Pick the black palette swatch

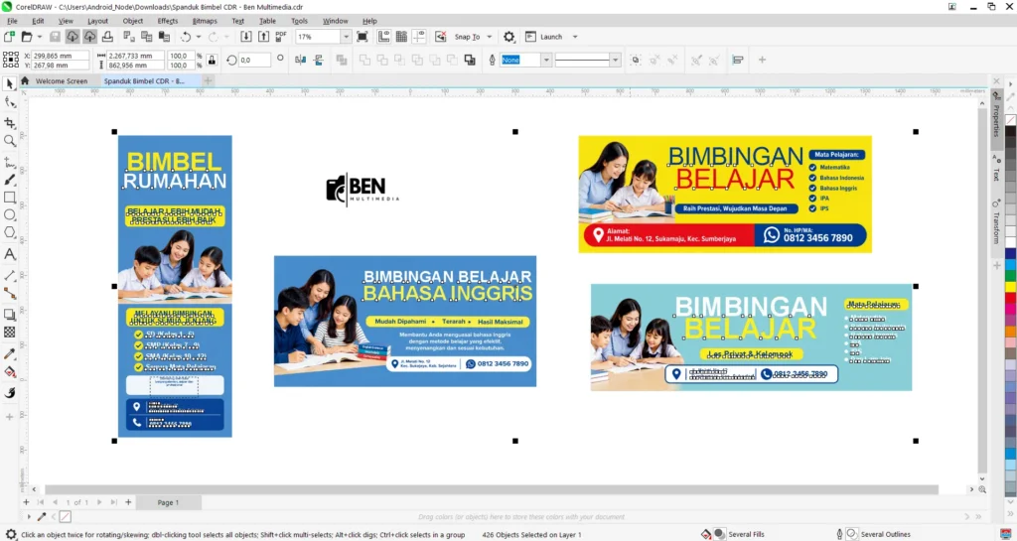(x=1010, y=131)
